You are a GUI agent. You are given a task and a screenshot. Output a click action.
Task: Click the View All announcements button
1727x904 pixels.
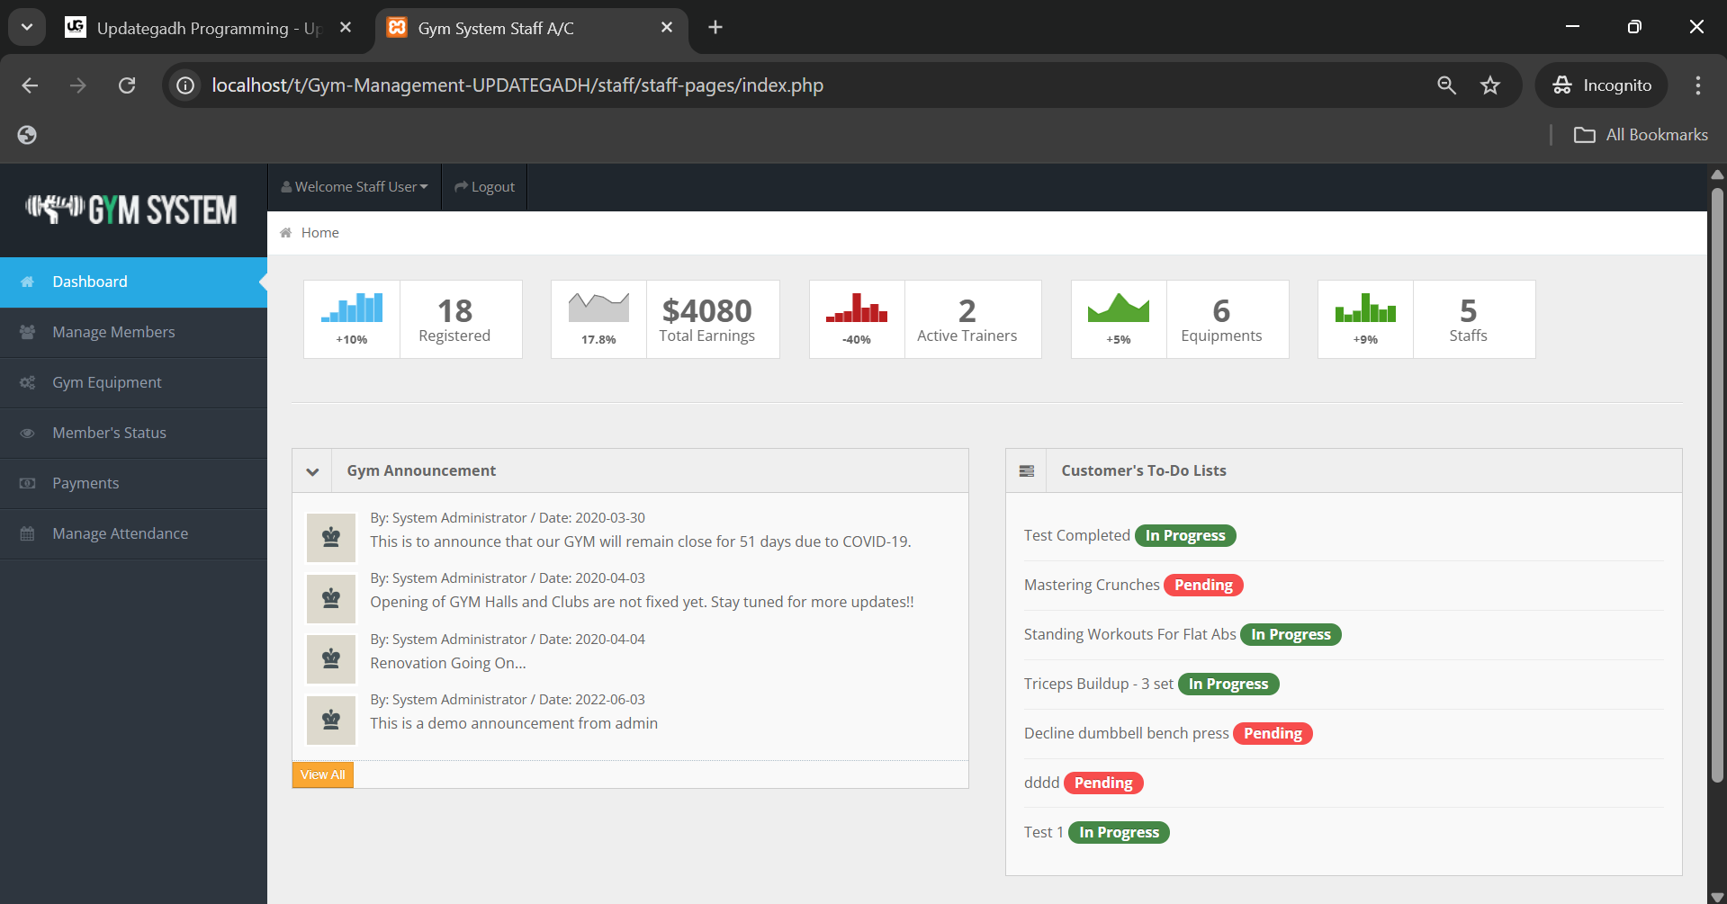coord(322,774)
